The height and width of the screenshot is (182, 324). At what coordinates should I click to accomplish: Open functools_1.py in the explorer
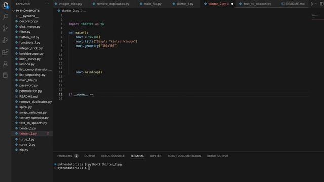coord(30,42)
